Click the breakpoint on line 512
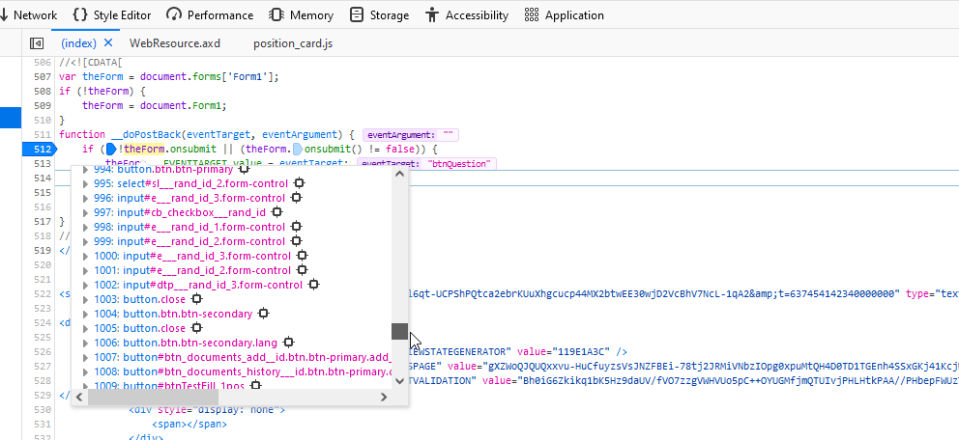 tap(39, 150)
